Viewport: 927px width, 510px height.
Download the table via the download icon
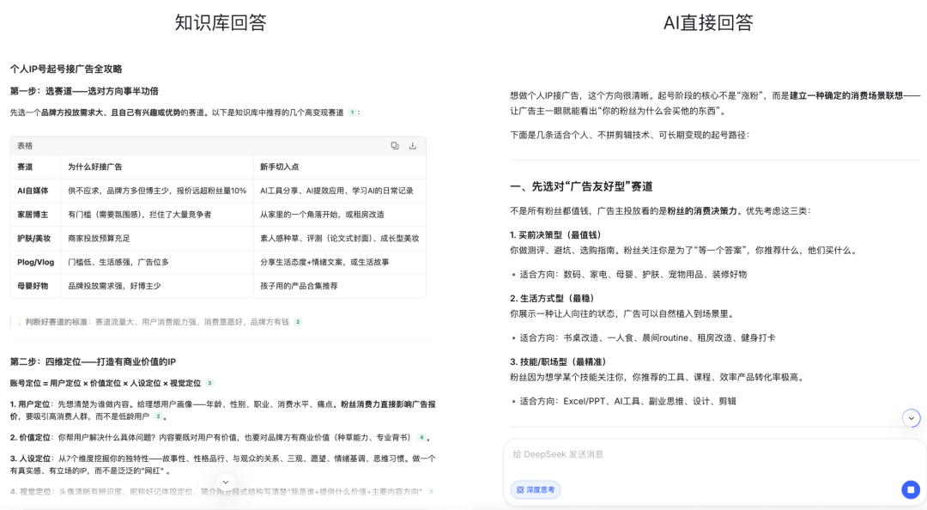click(x=413, y=146)
